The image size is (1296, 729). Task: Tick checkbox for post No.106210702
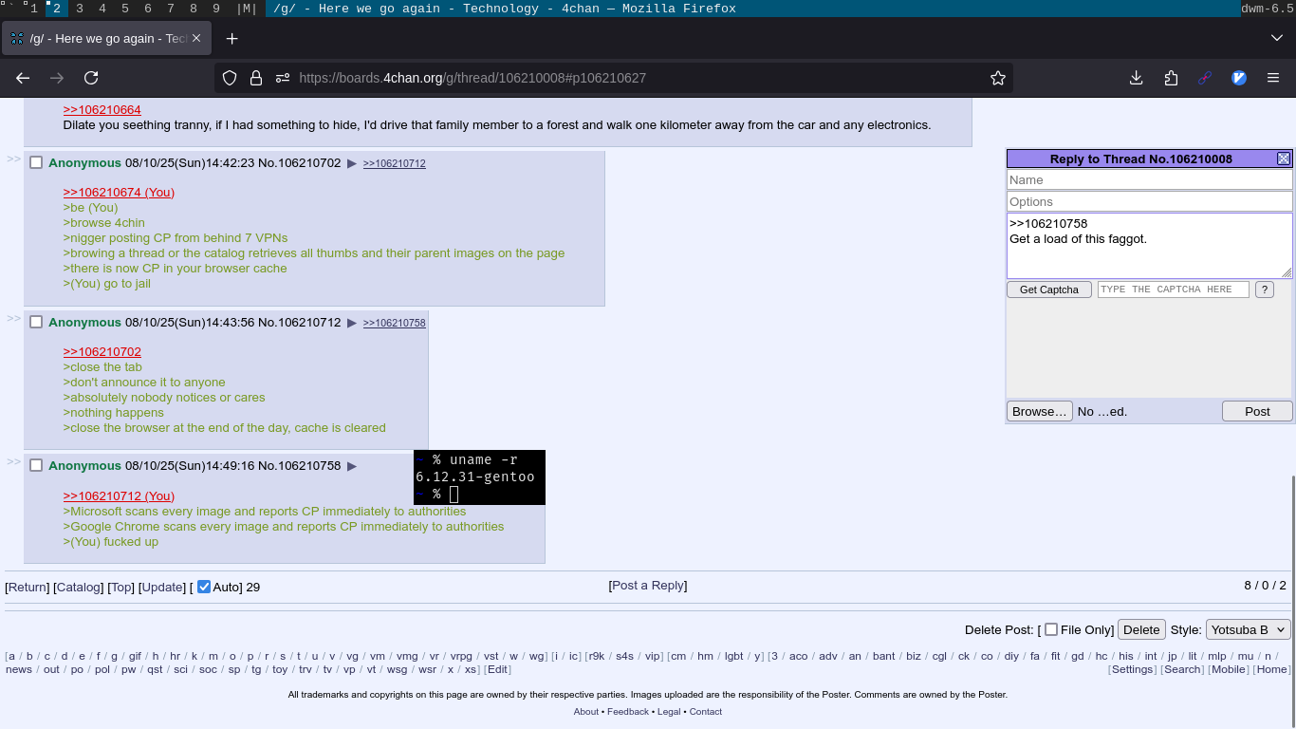point(36,163)
